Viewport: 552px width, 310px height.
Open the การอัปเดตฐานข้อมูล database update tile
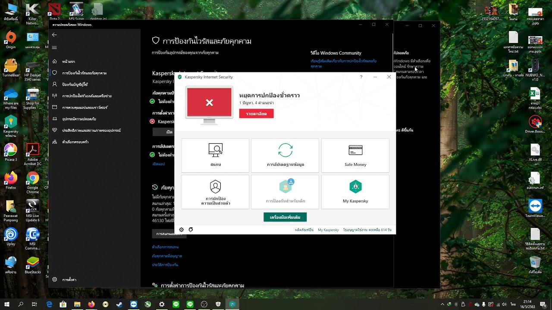[x=285, y=155]
